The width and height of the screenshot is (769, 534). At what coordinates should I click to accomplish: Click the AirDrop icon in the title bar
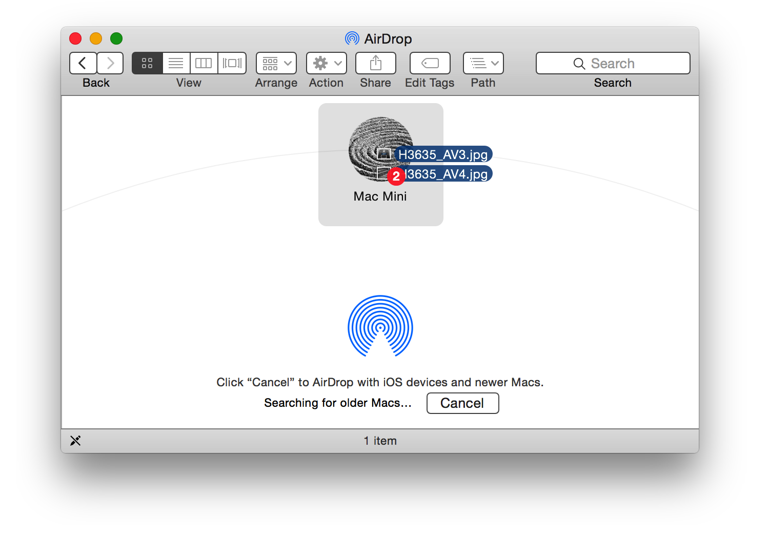(x=352, y=38)
